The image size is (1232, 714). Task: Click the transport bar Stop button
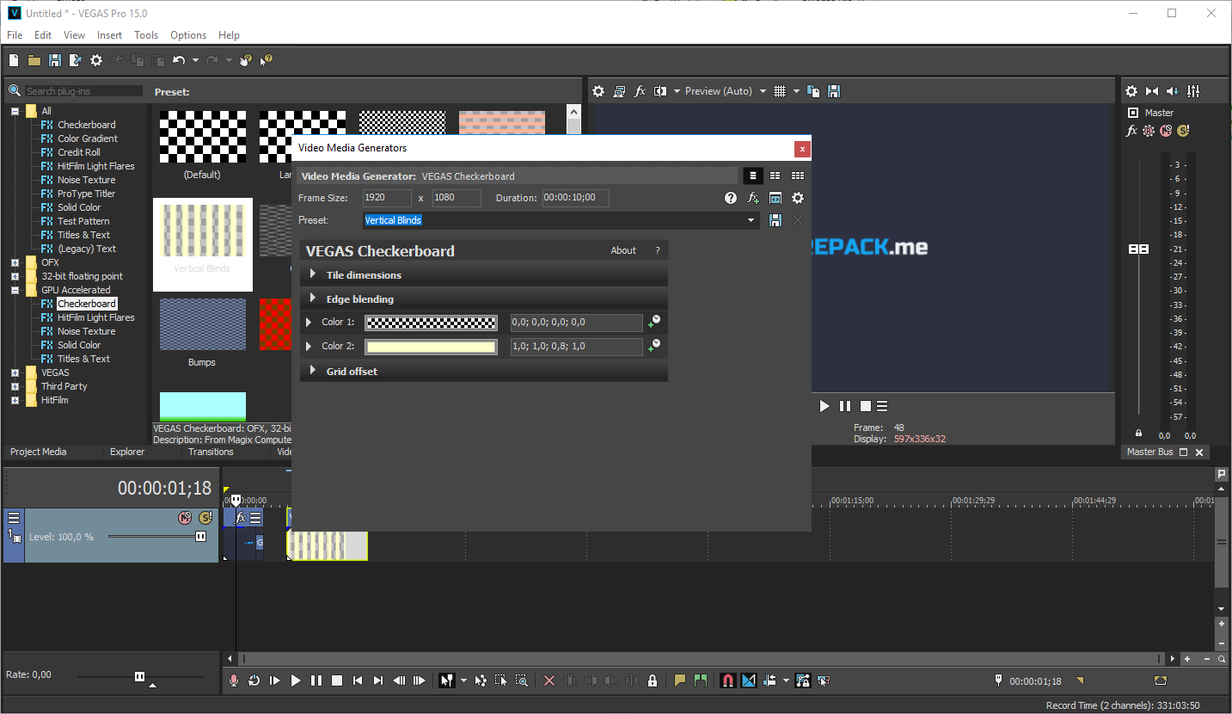[x=337, y=680]
